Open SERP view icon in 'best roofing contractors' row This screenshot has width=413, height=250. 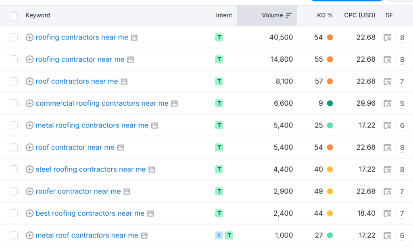coord(388,214)
